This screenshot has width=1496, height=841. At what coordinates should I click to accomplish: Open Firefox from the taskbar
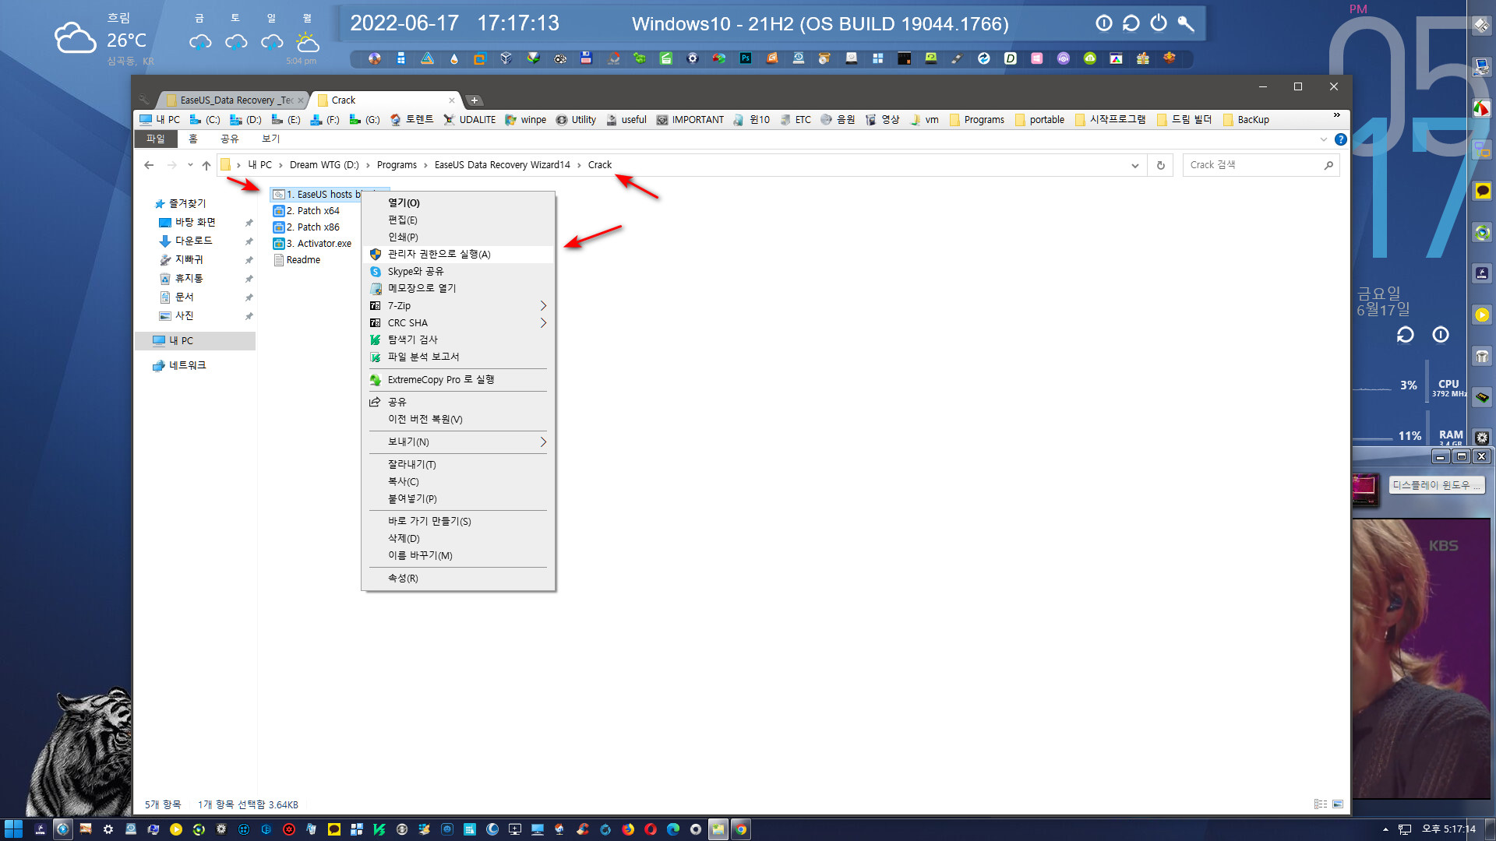[628, 829]
